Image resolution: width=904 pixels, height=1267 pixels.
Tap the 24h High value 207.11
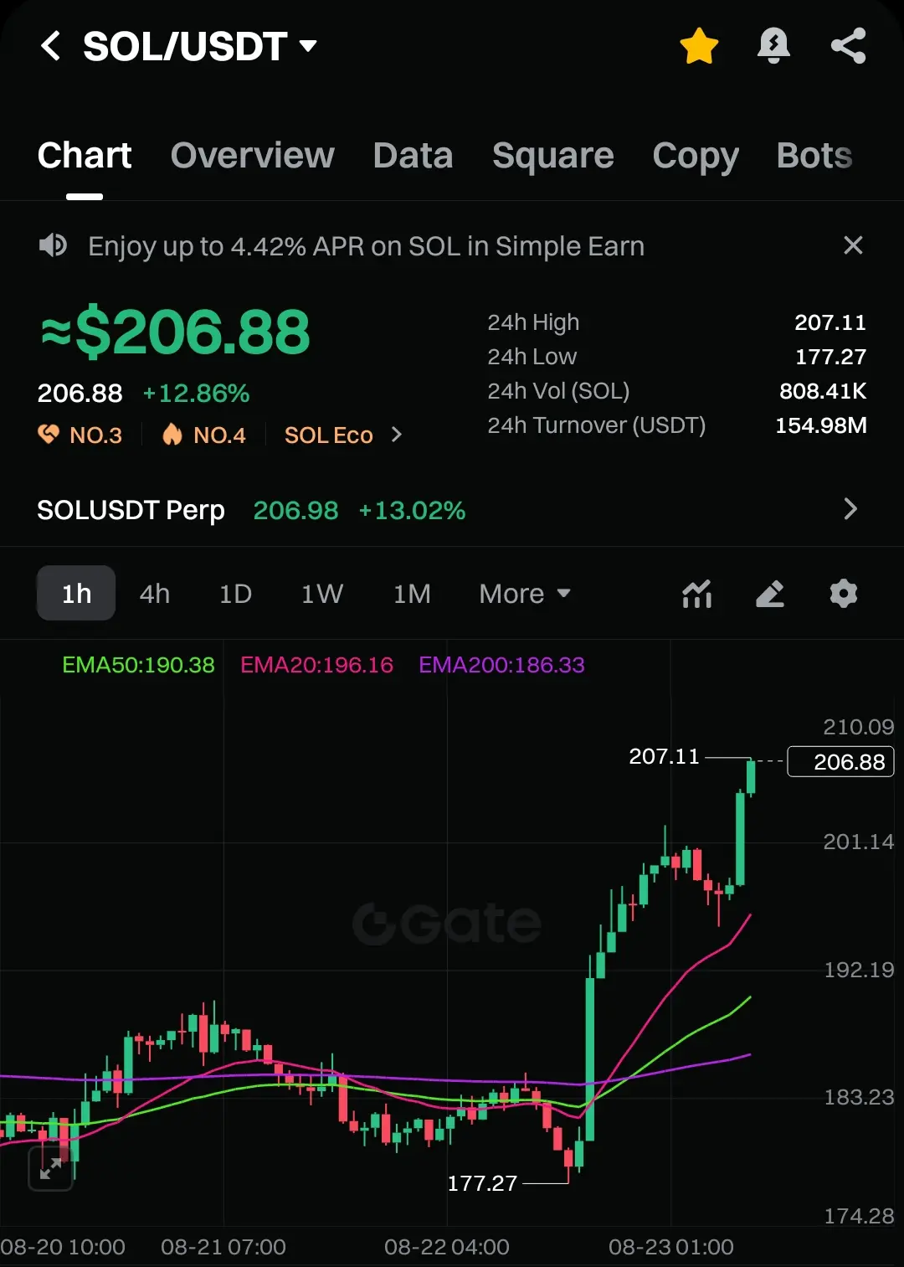[x=830, y=322]
